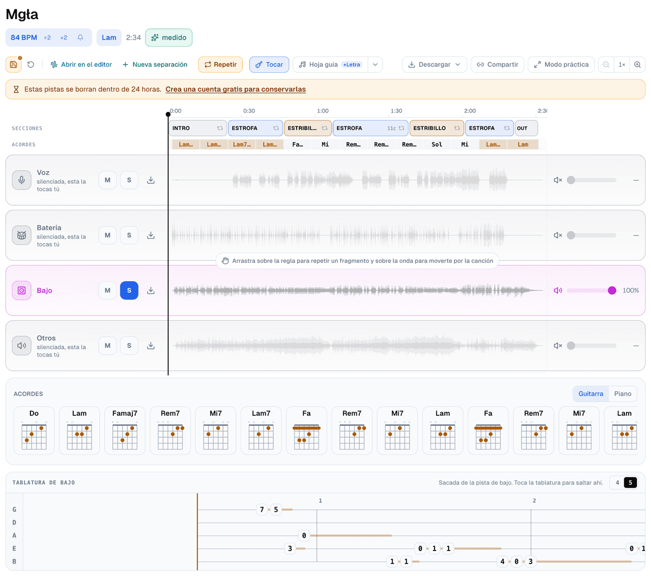Click the Batería volume slider
Image resolution: width=651 pixels, height=576 pixels.
(x=591, y=235)
